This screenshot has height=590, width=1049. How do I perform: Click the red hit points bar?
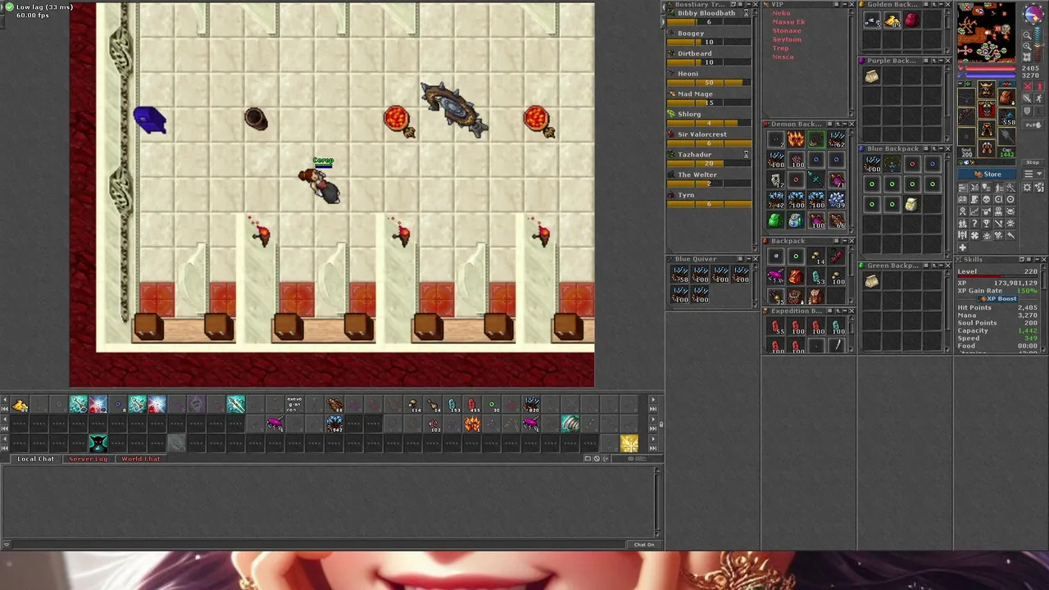(990, 68)
